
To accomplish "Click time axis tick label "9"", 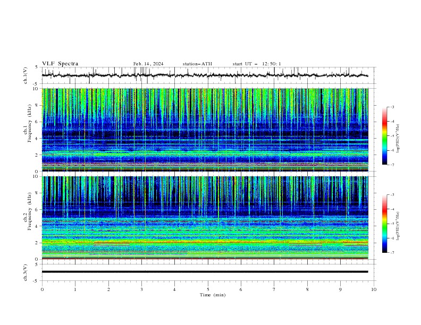I will [340, 289].
